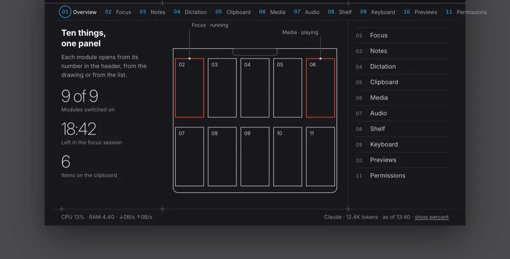Select module box 09 in the drawing
Screen dimensions: 510x259
click(255, 157)
